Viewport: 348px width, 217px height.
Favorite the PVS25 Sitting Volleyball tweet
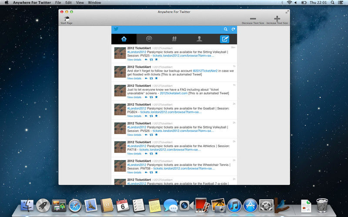156,59
